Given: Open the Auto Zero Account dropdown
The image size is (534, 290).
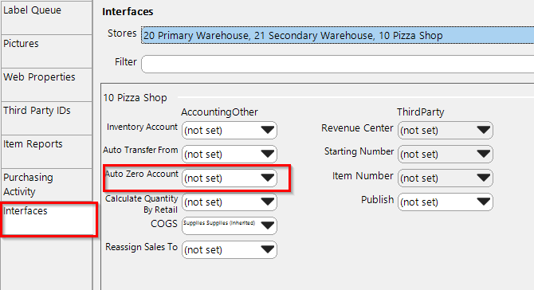Looking at the screenshot, I should pos(230,178).
